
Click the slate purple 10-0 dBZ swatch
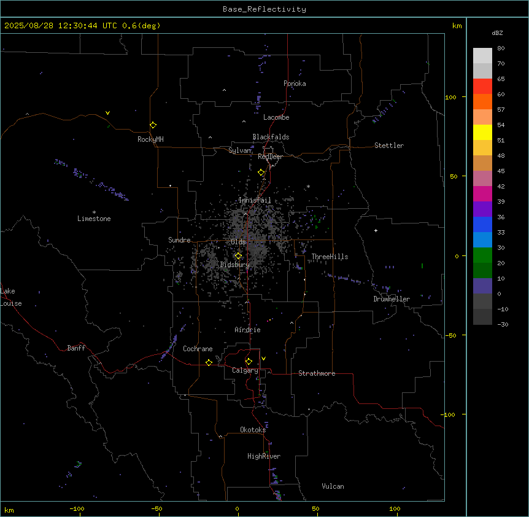tap(482, 286)
